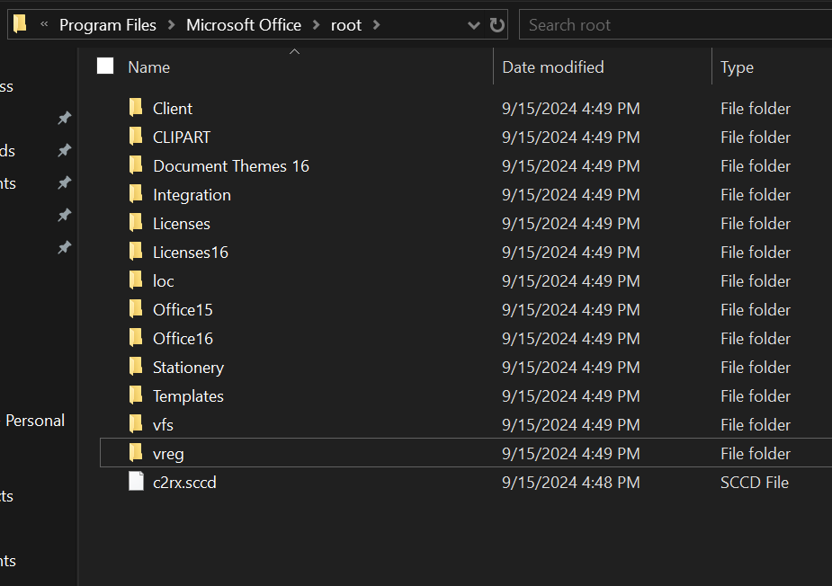Image resolution: width=832 pixels, height=586 pixels.
Task: Click the Office15 folder icon
Action: coord(136,308)
